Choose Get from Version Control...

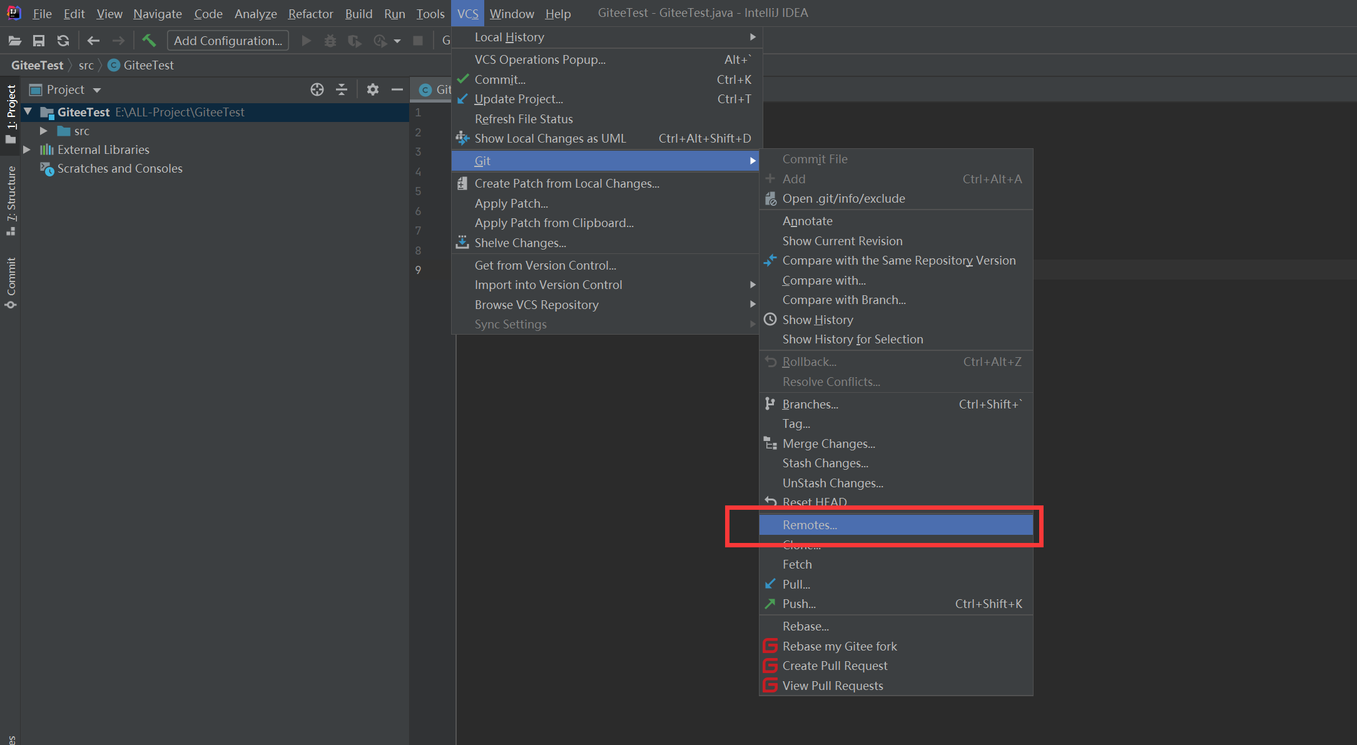[x=606, y=265]
